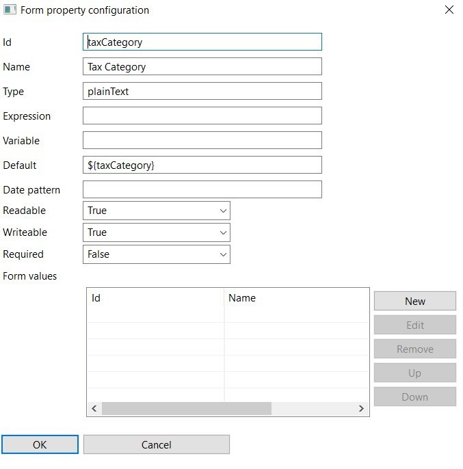This screenshot has width=463, height=469.
Task: Dismiss the dialog using Cancel
Action: point(156,444)
